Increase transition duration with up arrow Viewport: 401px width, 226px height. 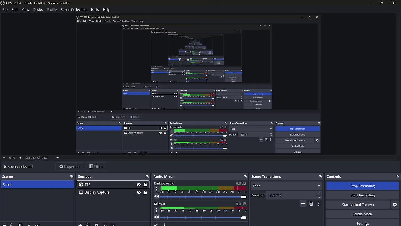click(x=319, y=193)
